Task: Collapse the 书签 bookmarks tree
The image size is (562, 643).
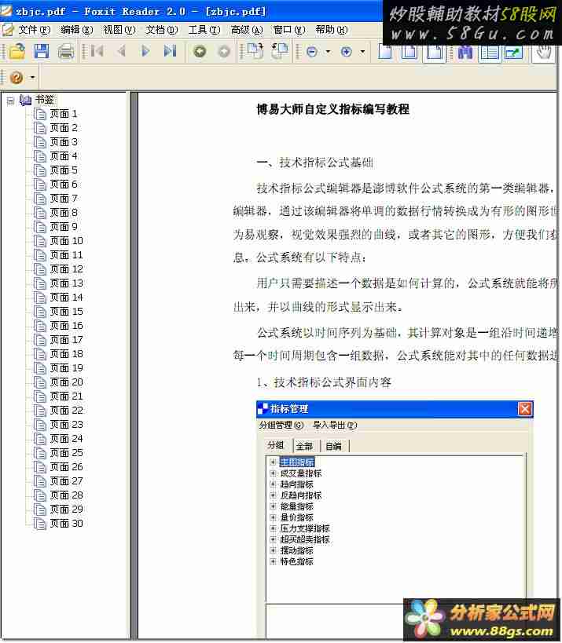Action: click(x=10, y=100)
